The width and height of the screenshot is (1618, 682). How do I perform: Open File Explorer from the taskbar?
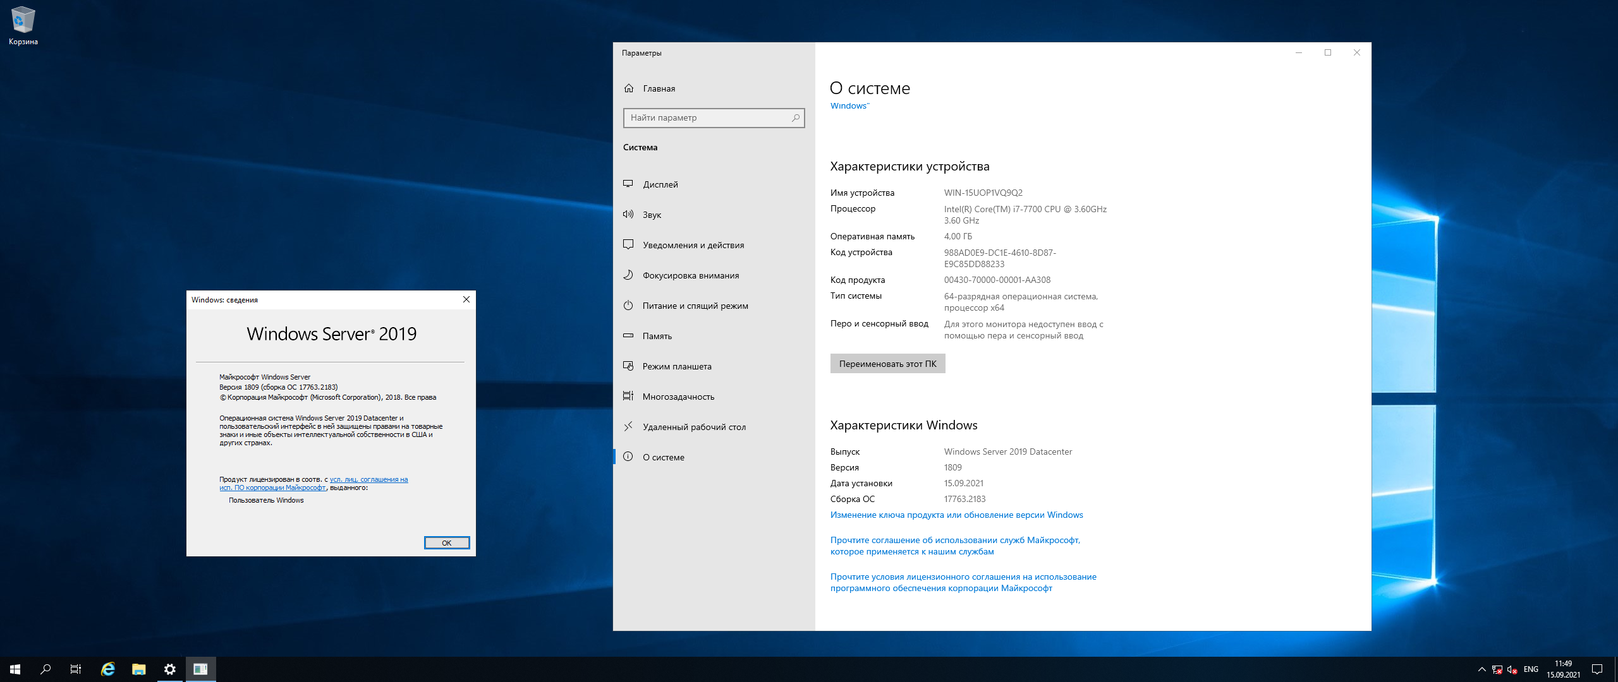tap(138, 669)
